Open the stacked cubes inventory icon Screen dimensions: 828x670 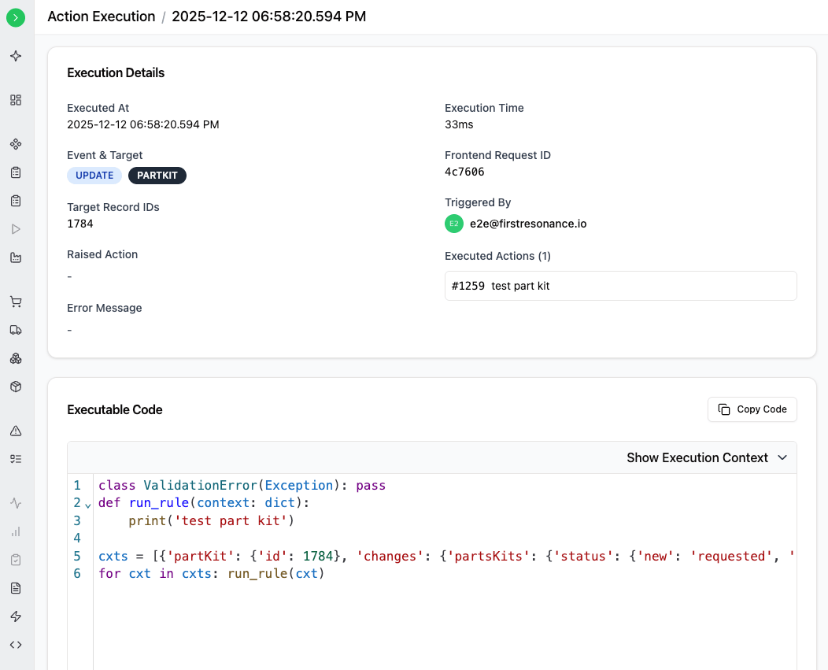coord(16,359)
